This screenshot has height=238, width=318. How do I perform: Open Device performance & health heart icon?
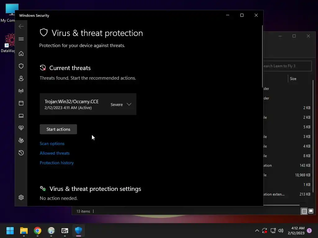coord(21,128)
